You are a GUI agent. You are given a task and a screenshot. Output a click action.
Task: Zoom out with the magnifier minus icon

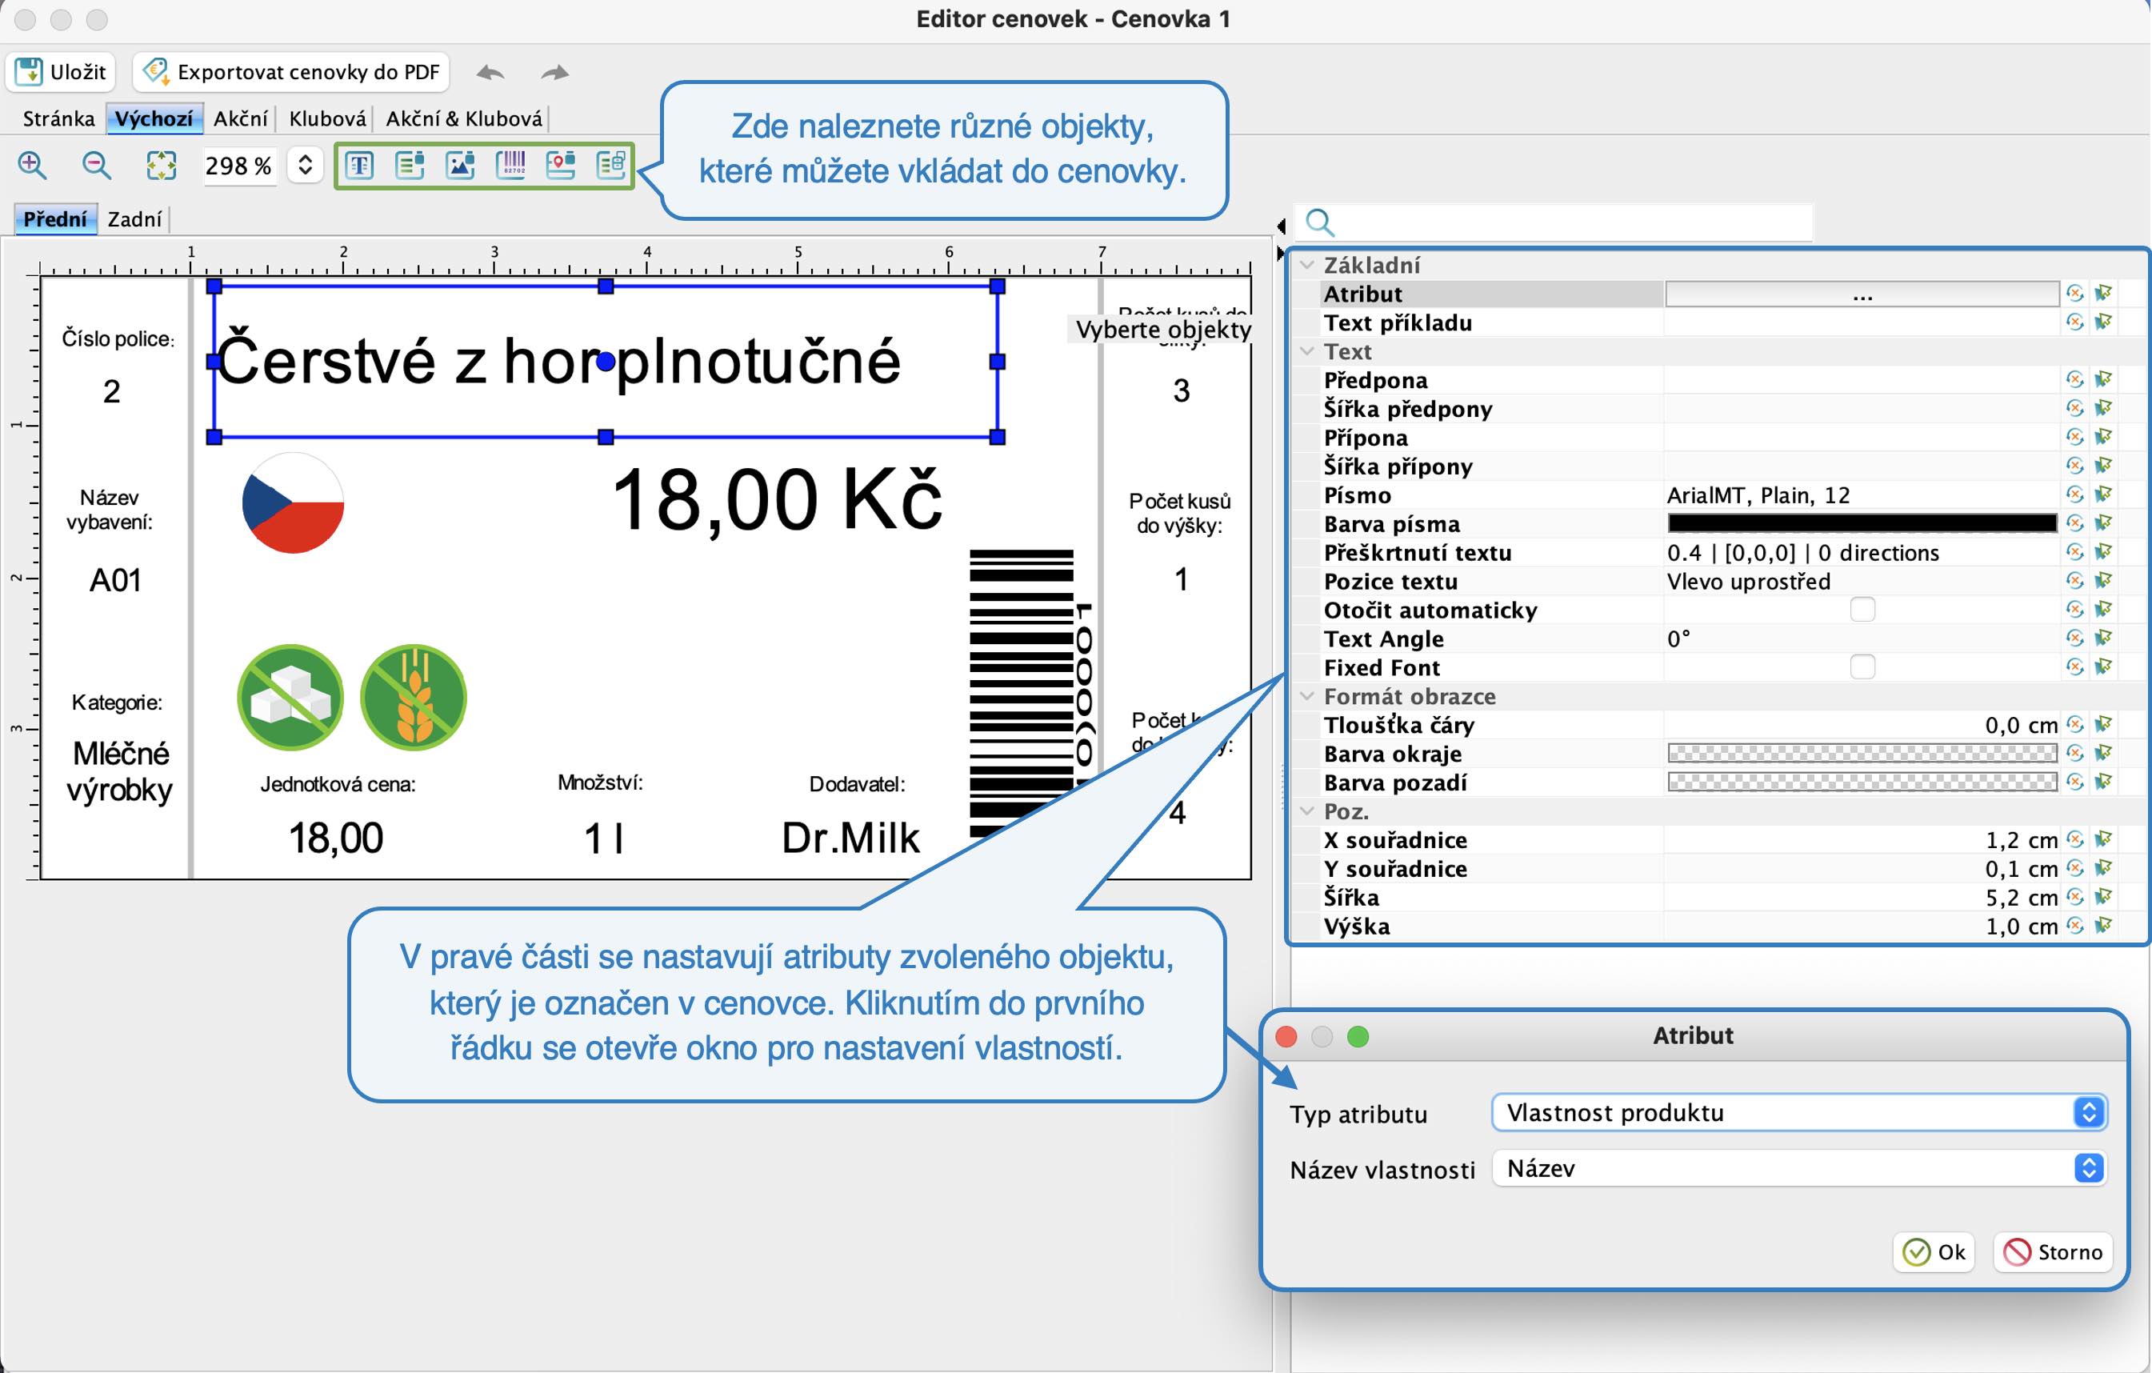point(97,166)
